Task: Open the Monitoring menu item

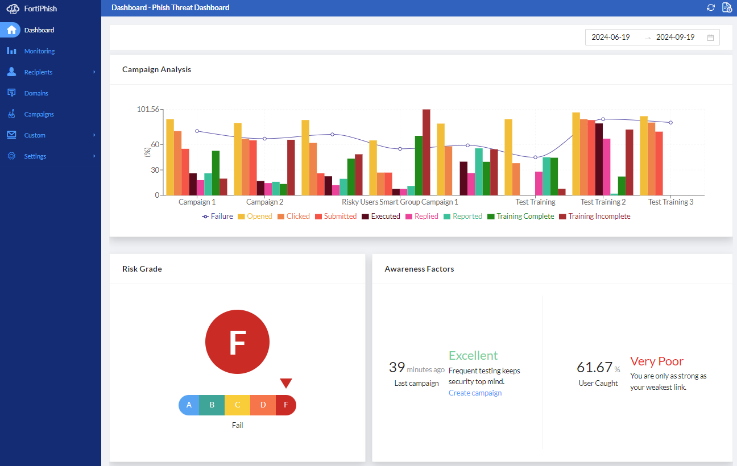Action: coord(39,51)
